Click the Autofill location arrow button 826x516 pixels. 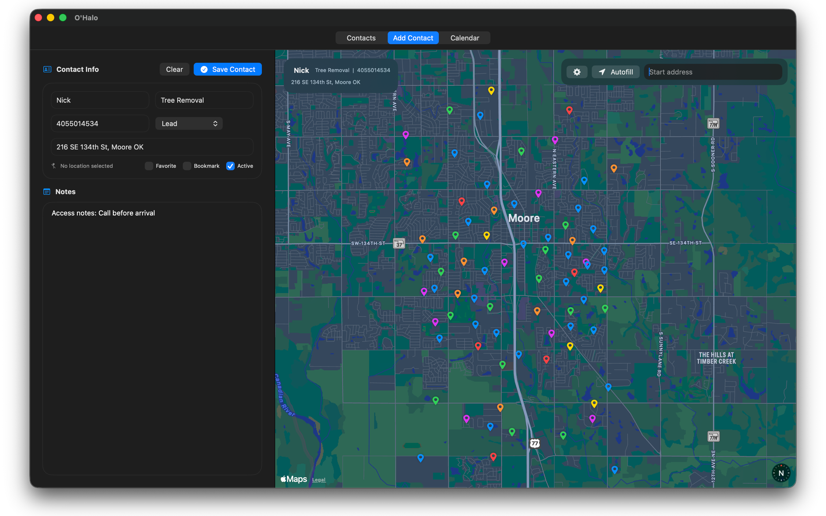coord(615,72)
